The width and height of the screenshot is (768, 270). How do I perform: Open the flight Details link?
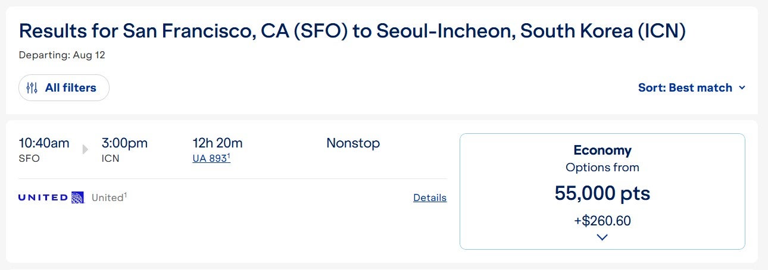[x=429, y=197]
